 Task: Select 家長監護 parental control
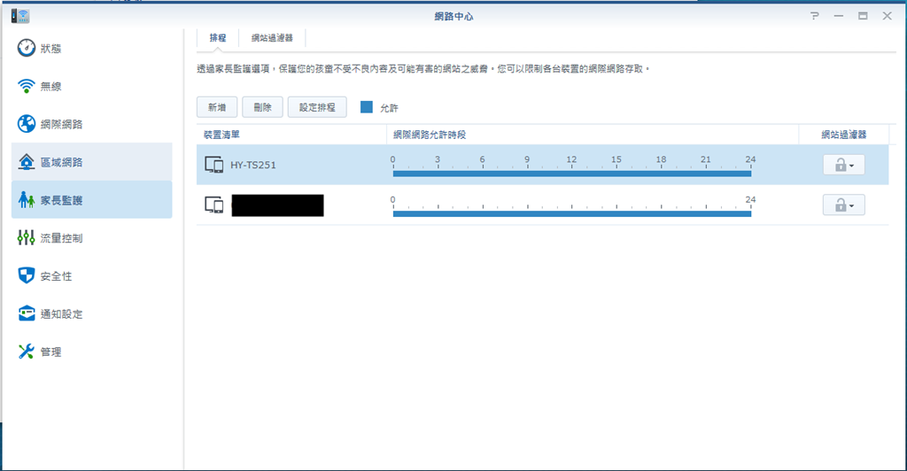click(x=91, y=199)
